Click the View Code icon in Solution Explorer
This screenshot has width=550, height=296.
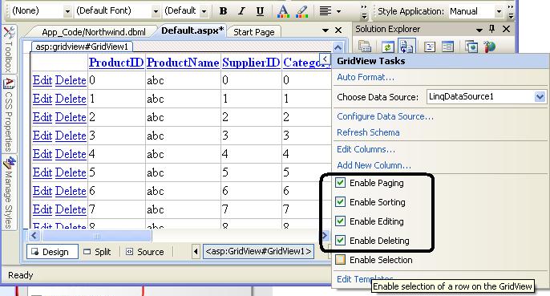[430, 47]
